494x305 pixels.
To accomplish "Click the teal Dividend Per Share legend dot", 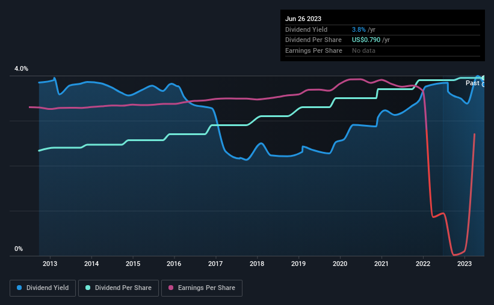I will (88, 288).
